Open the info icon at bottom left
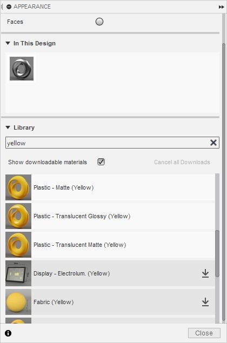Viewport: 227px width, 343px height. click(8, 333)
